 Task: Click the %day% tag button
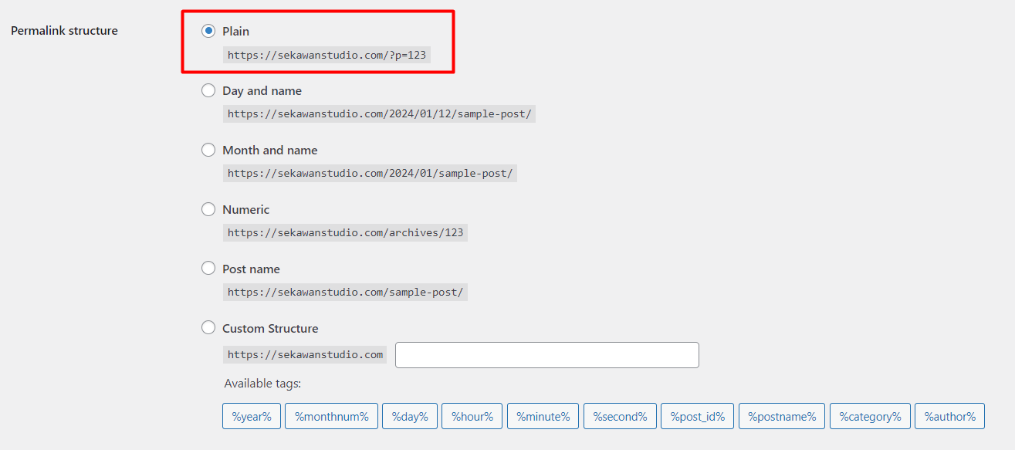[x=410, y=416]
